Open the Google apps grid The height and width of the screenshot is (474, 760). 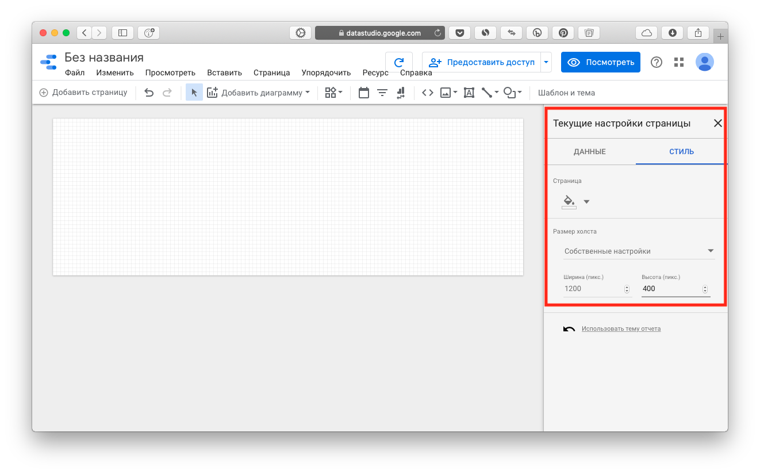coord(679,62)
